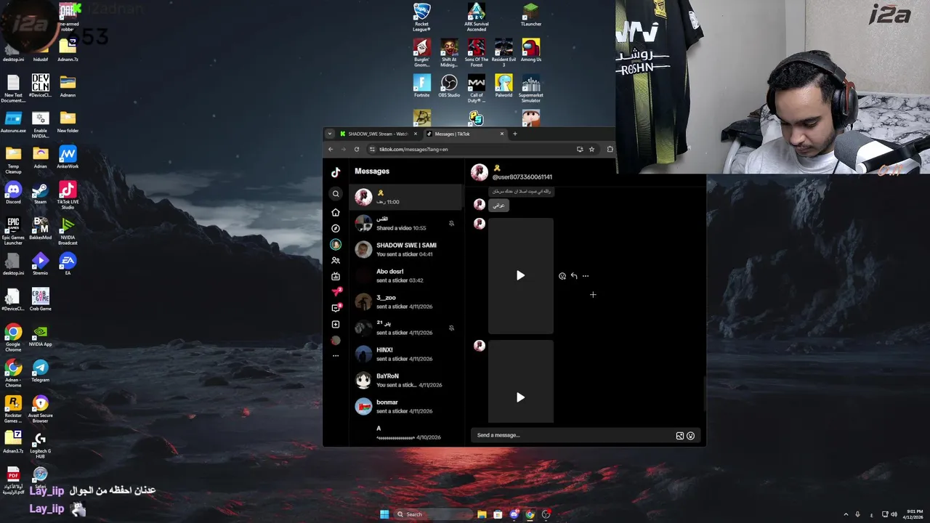Open the Windows Start button

coord(384,514)
